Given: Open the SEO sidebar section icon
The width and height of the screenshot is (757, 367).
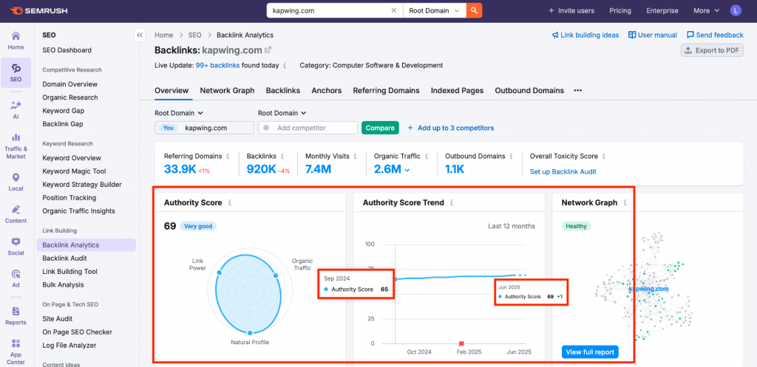Looking at the screenshot, I should click(x=16, y=72).
